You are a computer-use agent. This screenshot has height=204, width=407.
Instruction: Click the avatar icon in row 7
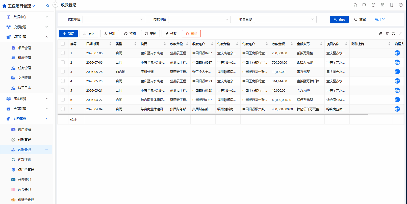click(397, 109)
